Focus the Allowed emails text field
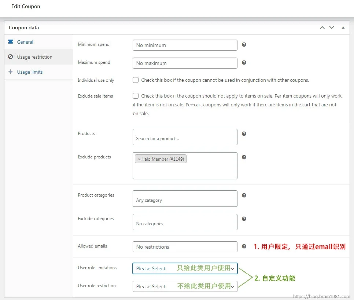Image resolution: width=354 pixels, height=300 pixels. click(x=185, y=247)
